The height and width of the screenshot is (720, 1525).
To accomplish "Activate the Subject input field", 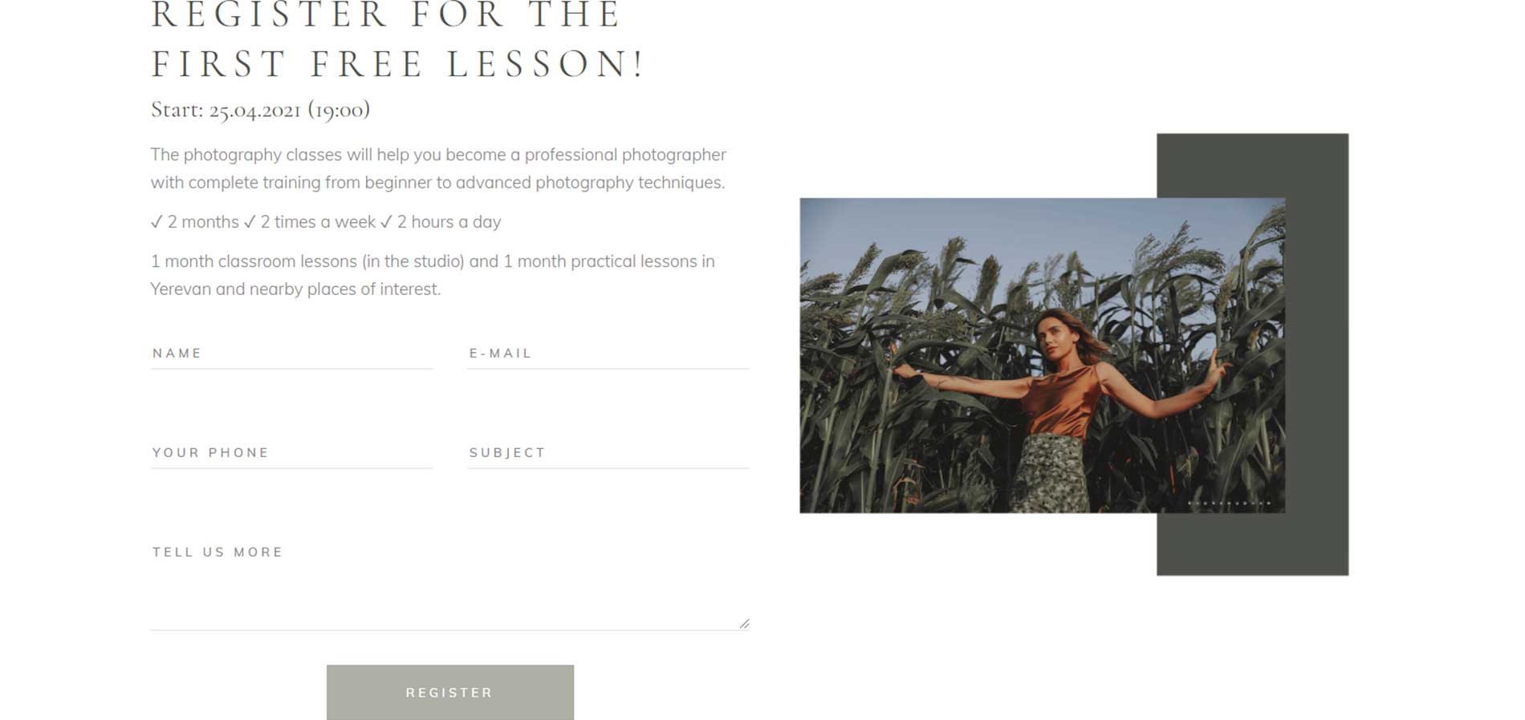I will (x=608, y=452).
